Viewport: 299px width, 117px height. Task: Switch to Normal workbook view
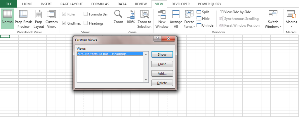8,18
